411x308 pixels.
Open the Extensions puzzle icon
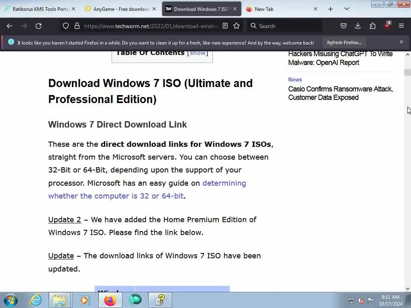coord(372,26)
